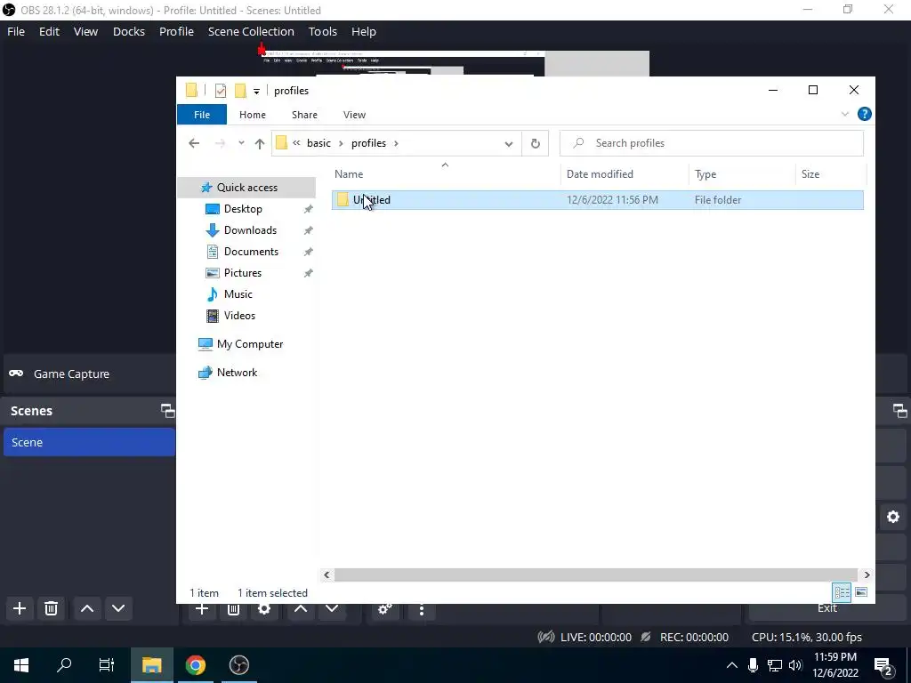Refresh the profiles folder view
This screenshot has width=911, height=683.
[x=535, y=143]
